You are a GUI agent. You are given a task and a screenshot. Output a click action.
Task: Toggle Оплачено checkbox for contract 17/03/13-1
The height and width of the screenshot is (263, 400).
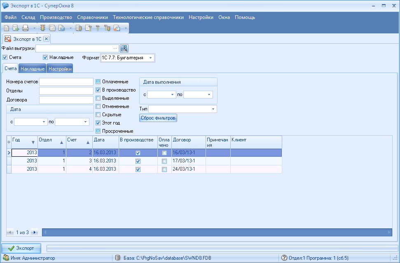coord(164,161)
